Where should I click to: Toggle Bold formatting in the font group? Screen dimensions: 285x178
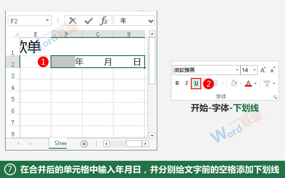(x=177, y=83)
